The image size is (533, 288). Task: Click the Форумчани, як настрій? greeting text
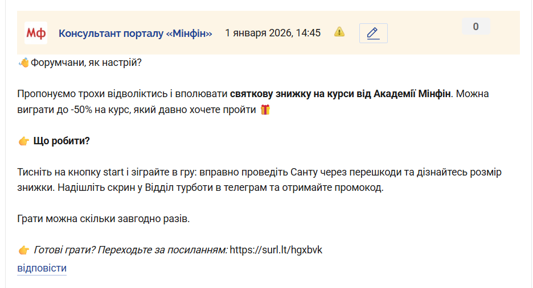coord(85,62)
